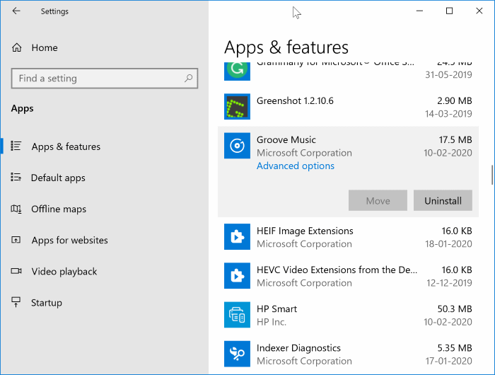Screen dimensions: 495x375
Task: Click the Apps & features list icon
Action: tap(16, 146)
